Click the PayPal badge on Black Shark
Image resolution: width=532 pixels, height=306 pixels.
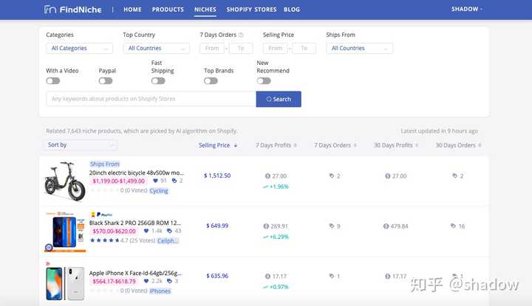point(104,215)
